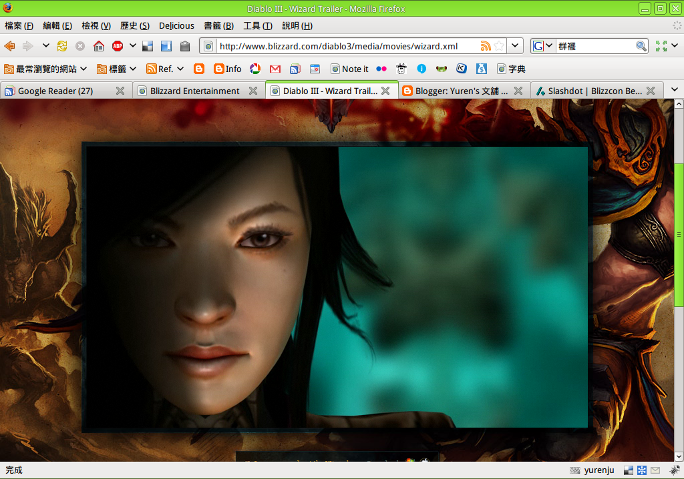Image resolution: width=684 pixels, height=479 pixels.
Task: Open the Flickr dots bookmark
Action: pyautogui.click(x=381, y=69)
